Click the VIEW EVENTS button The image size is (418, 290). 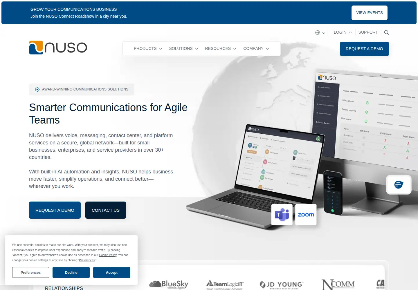pos(370,13)
